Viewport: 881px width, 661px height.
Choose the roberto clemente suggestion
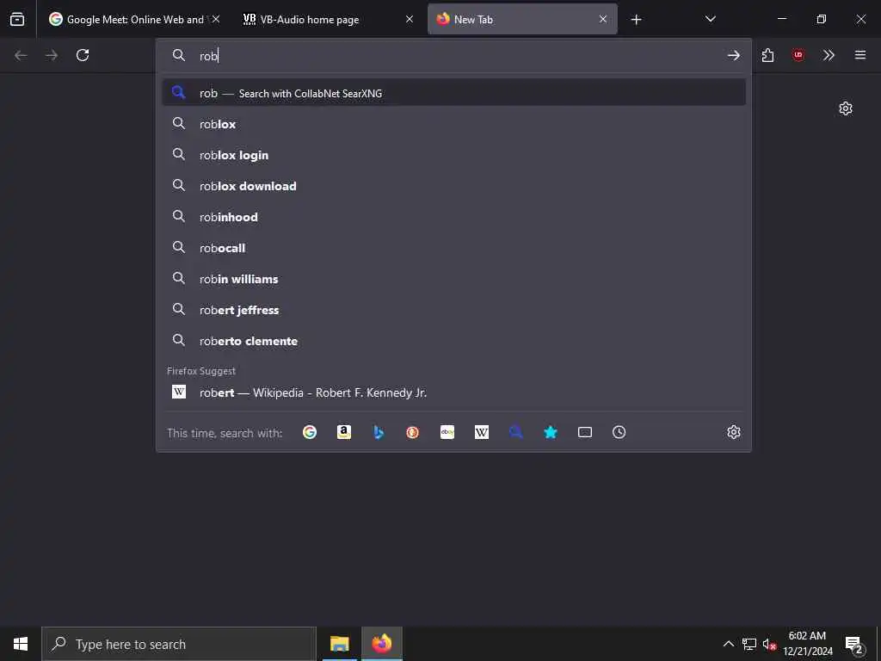click(x=454, y=341)
